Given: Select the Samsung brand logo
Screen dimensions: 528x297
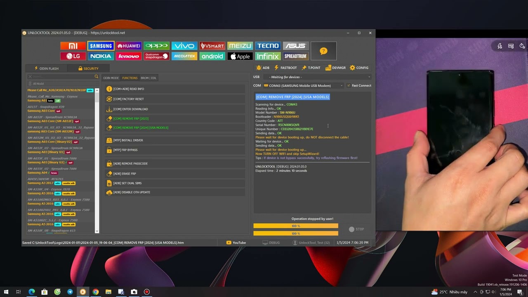Looking at the screenshot, I should (101, 46).
